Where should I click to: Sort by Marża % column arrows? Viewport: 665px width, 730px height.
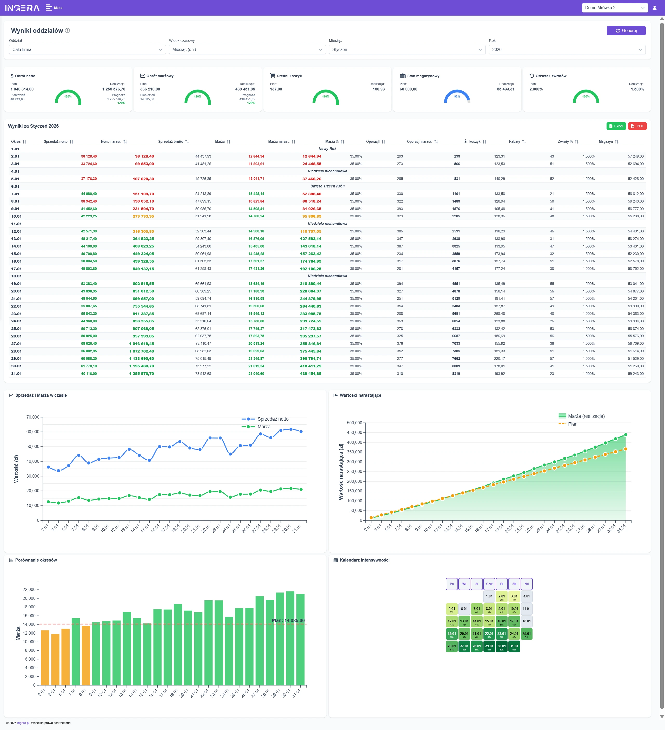pos(342,142)
